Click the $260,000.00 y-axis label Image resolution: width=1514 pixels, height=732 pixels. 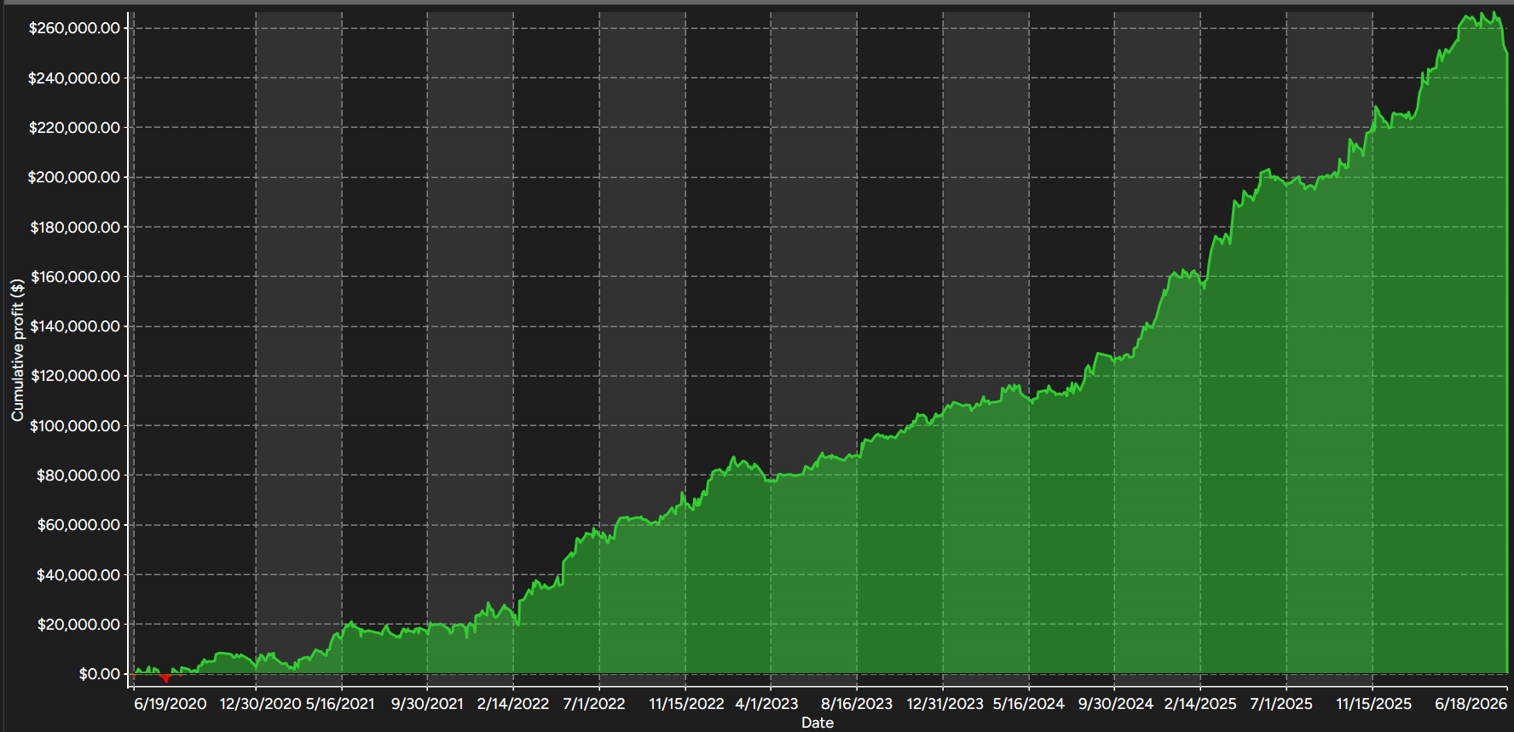pos(74,28)
